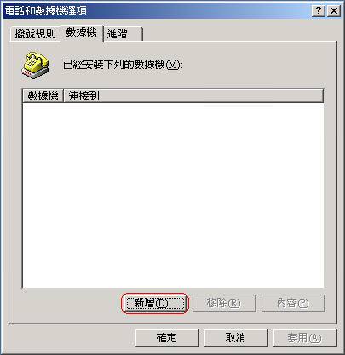Open the 進階 tab

pyautogui.click(x=123, y=34)
